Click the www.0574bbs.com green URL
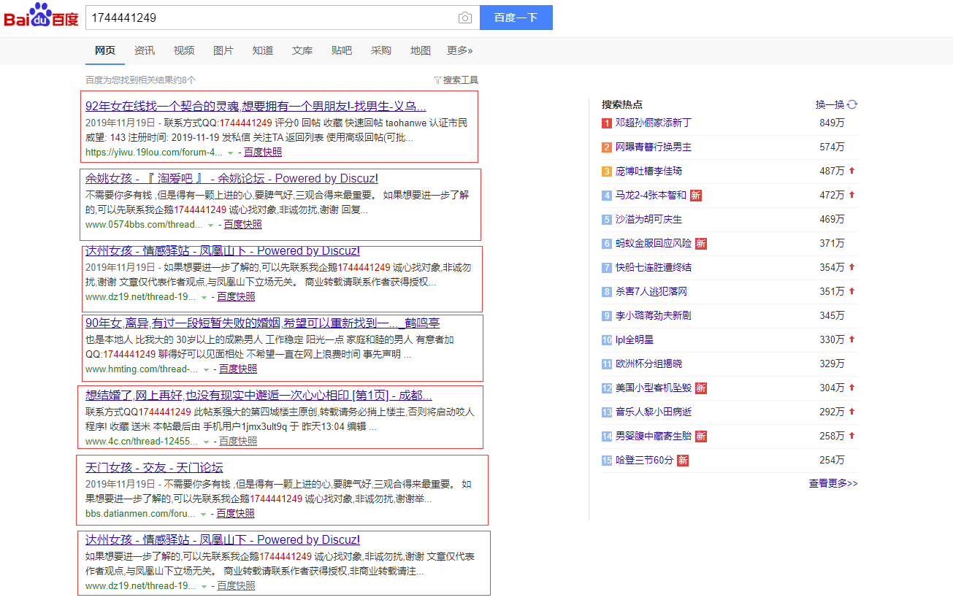The height and width of the screenshot is (600, 953). pos(144,224)
